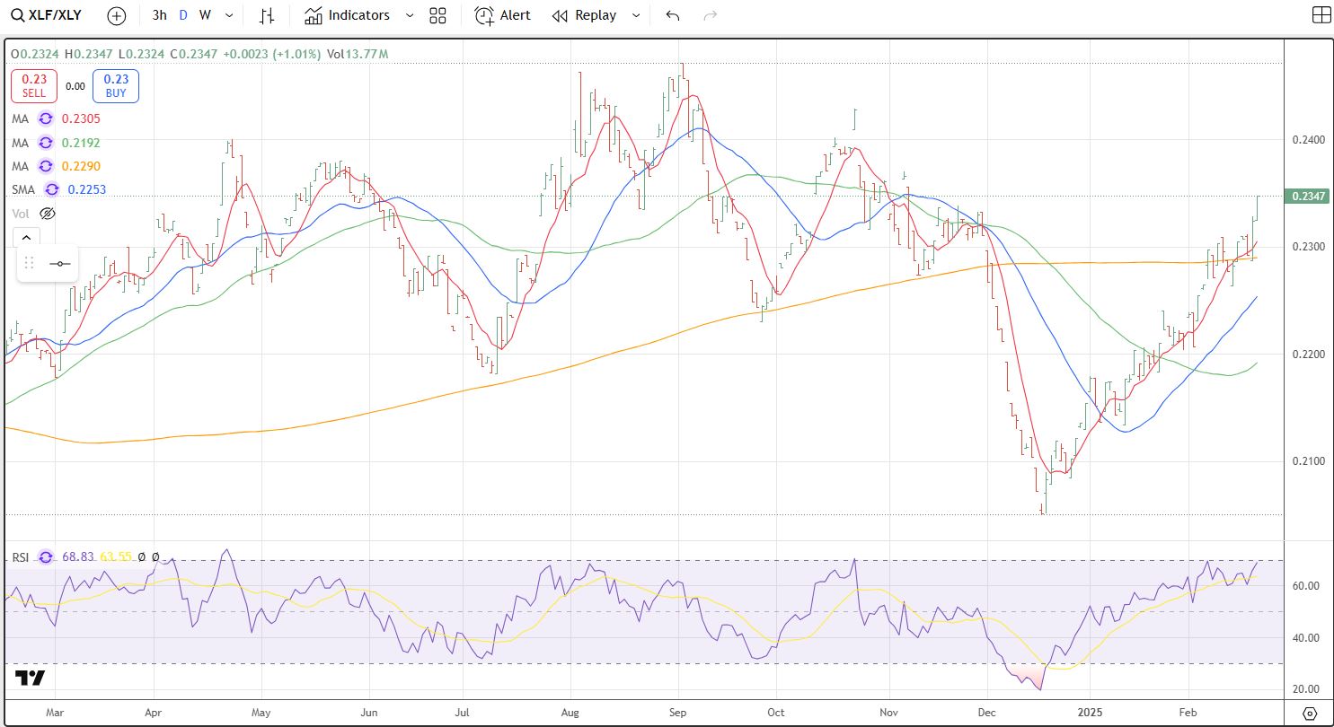Screen dimensions: 1334x727
Task: Click the Jul label on time axis
Action: coord(463,712)
